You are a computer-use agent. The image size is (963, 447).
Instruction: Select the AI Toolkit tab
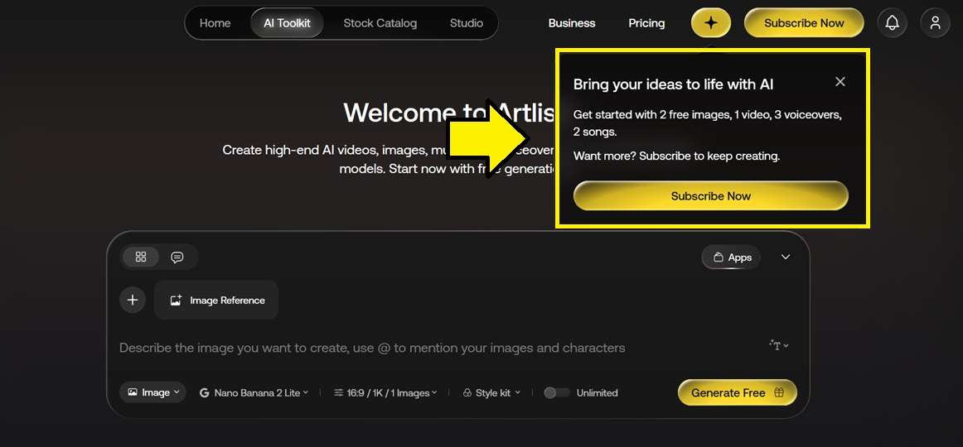tap(287, 23)
